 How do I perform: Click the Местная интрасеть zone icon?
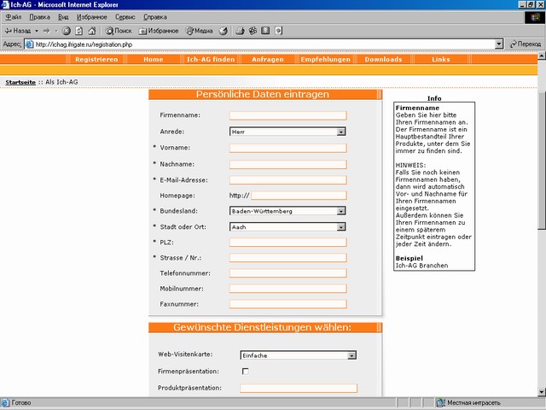pos(441,403)
